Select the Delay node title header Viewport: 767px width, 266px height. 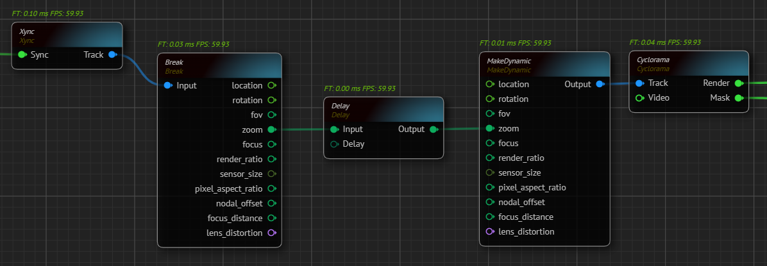pos(383,110)
